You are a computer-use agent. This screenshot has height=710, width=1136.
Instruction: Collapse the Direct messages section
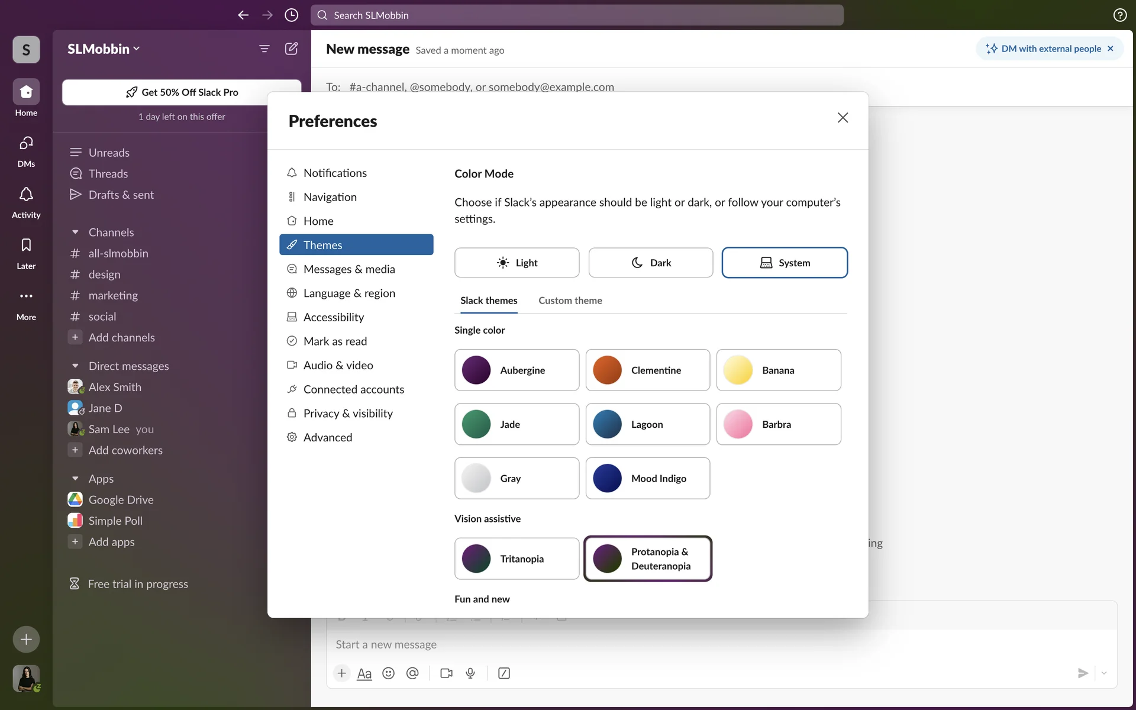pyautogui.click(x=75, y=366)
